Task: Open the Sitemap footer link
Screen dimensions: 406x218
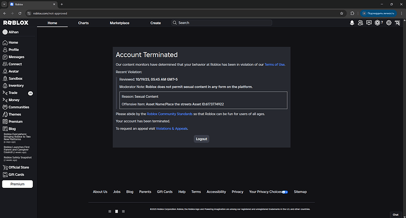Action: (x=300, y=192)
